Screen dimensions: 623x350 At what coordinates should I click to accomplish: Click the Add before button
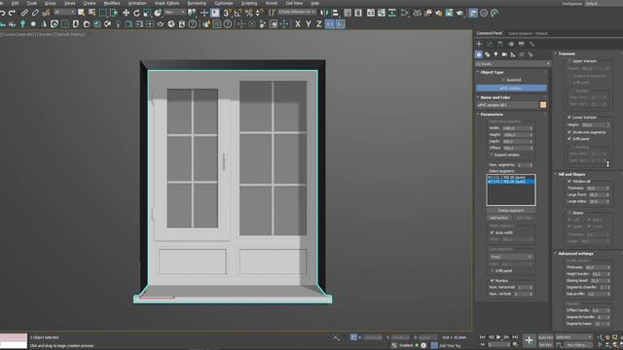point(498,218)
